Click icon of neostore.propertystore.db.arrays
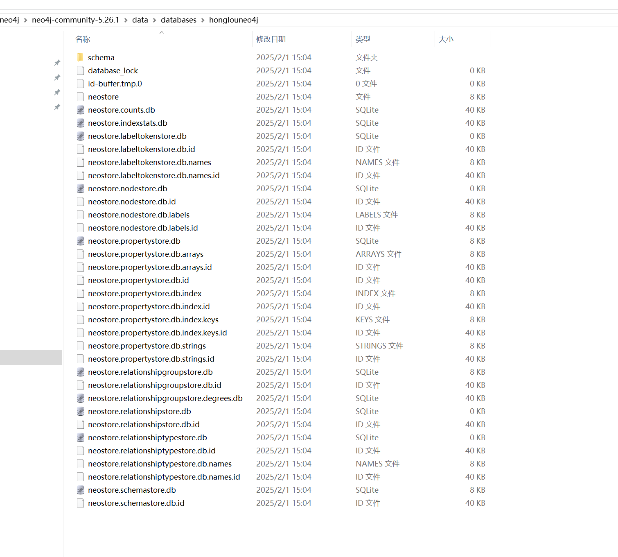Screen dimensions: 618x557 pos(80,254)
